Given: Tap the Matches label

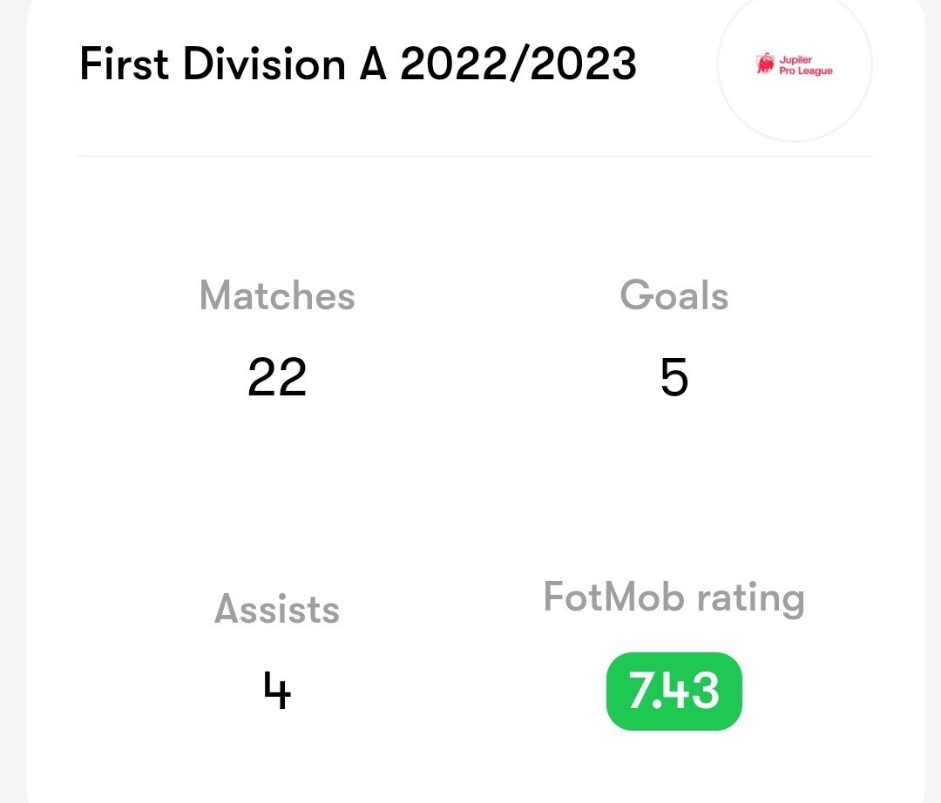Looking at the screenshot, I should 277,295.
